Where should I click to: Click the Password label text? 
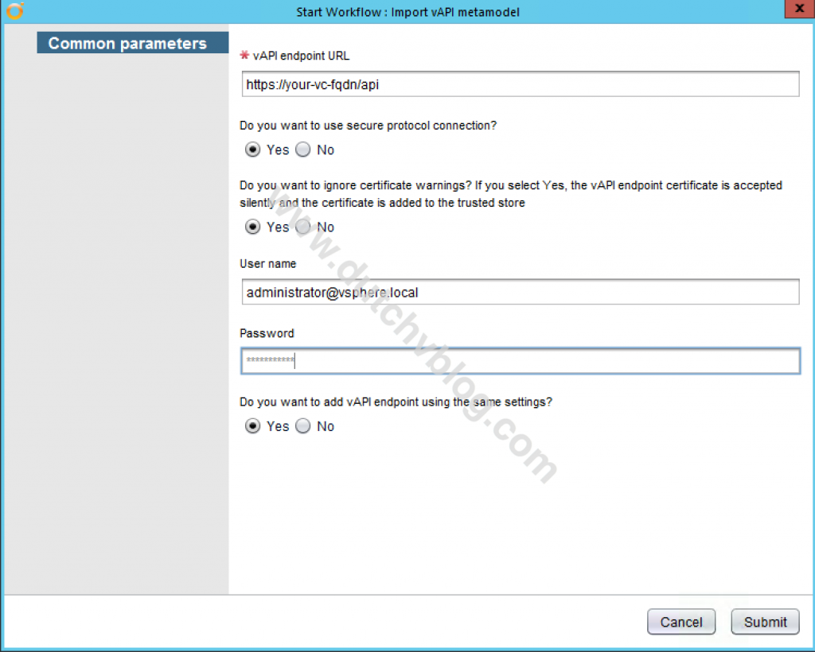click(x=263, y=333)
